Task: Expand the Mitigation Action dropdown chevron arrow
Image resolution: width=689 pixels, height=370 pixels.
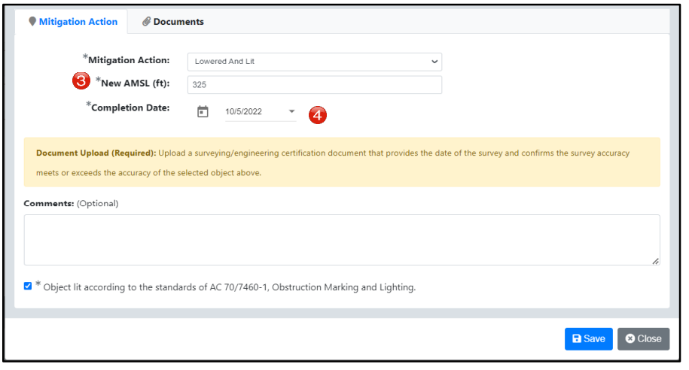Action: coord(434,62)
